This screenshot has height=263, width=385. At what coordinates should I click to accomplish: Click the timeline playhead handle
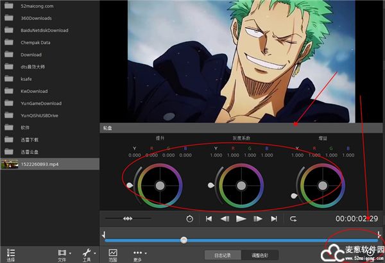(184, 240)
